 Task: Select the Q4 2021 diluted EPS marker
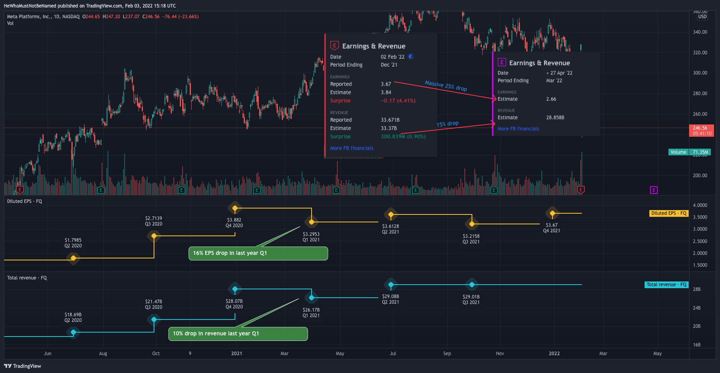(553, 213)
